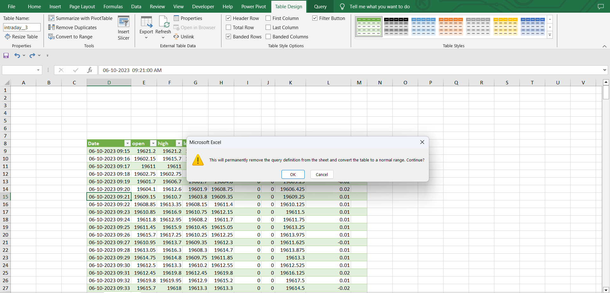This screenshot has height=293, width=610.
Task: Turn on Banded Columns
Action: (x=268, y=36)
